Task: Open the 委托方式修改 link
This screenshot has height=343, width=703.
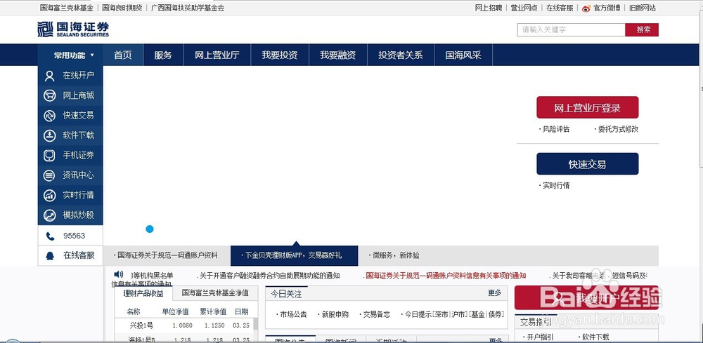Action: pos(618,129)
